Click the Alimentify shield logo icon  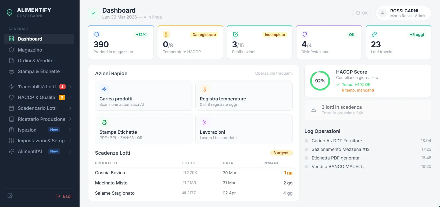click(10, 13)
